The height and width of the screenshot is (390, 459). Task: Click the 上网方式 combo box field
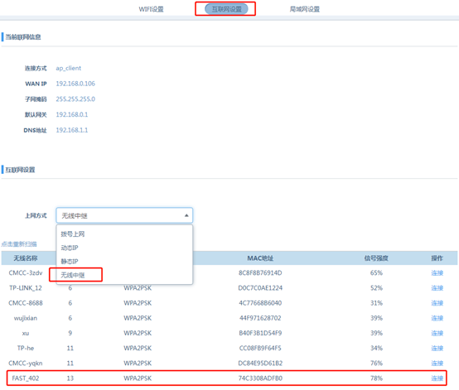124,215
